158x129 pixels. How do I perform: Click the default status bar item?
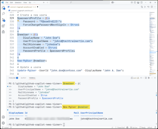click(x=150, y=127)
